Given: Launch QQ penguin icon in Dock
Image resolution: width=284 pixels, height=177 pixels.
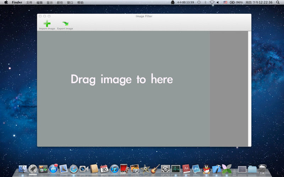Looking at the screenshot, I should pyautogui.click(x=206, y=169).
